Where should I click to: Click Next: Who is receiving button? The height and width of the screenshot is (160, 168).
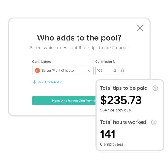pos(64,101)
